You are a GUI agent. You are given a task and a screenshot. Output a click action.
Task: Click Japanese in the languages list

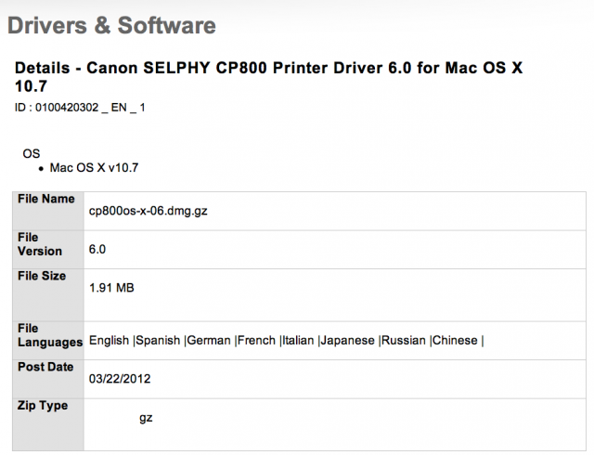click(348, 341)
